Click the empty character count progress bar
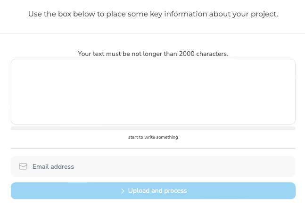The width and height of the screenshot is (305, 212). [x=153, y=128]
